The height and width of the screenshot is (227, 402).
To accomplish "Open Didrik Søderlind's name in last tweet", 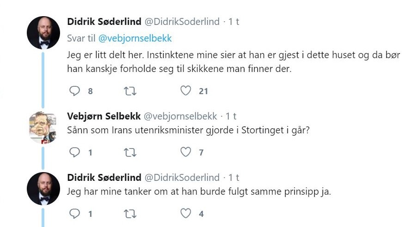I will 105,178.
